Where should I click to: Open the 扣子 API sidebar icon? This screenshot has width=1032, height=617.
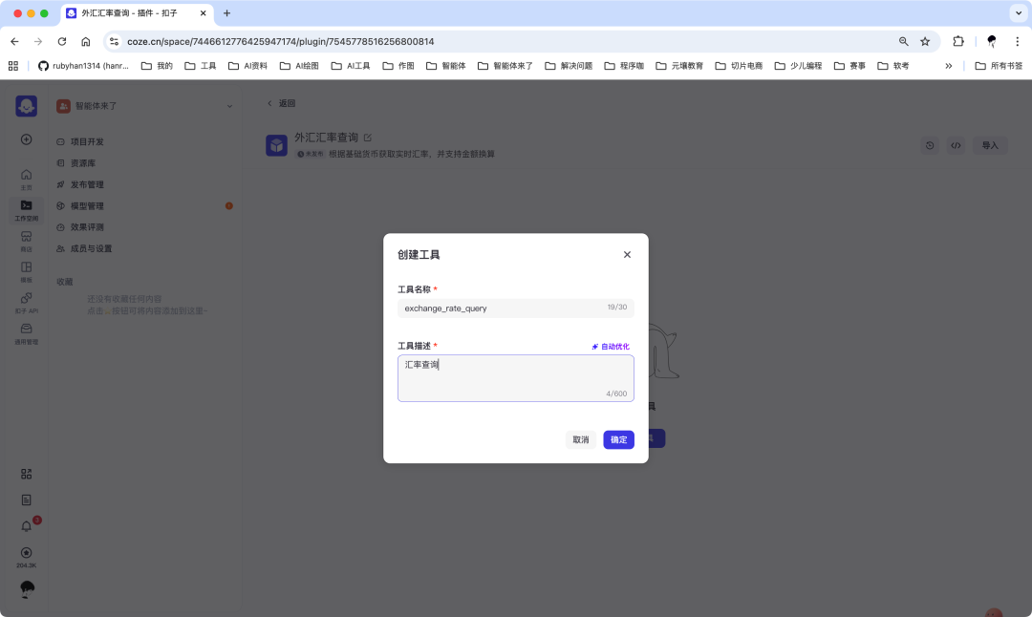point(26,304)
